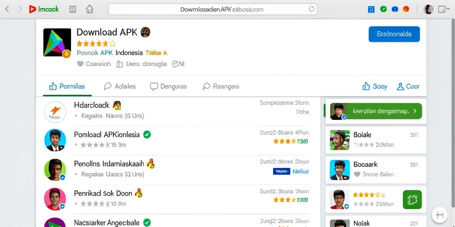Viewport: 455px width, 227px height.
Task: Click the heart icon beside Coaraiioh
Action: (80, 64)
